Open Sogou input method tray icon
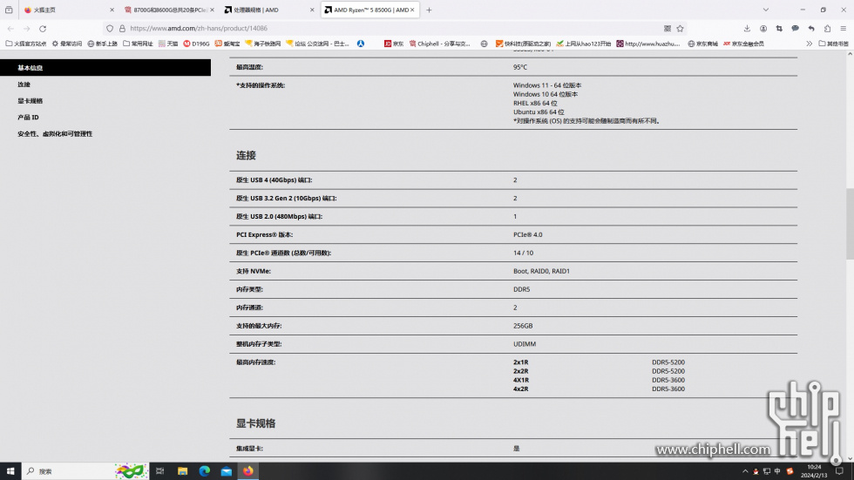The height and width of the screenshot is (480, 854). click(x=790, y=471)
